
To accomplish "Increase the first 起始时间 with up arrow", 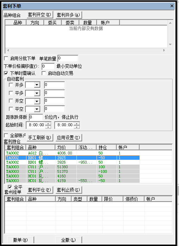I will 48,123.
